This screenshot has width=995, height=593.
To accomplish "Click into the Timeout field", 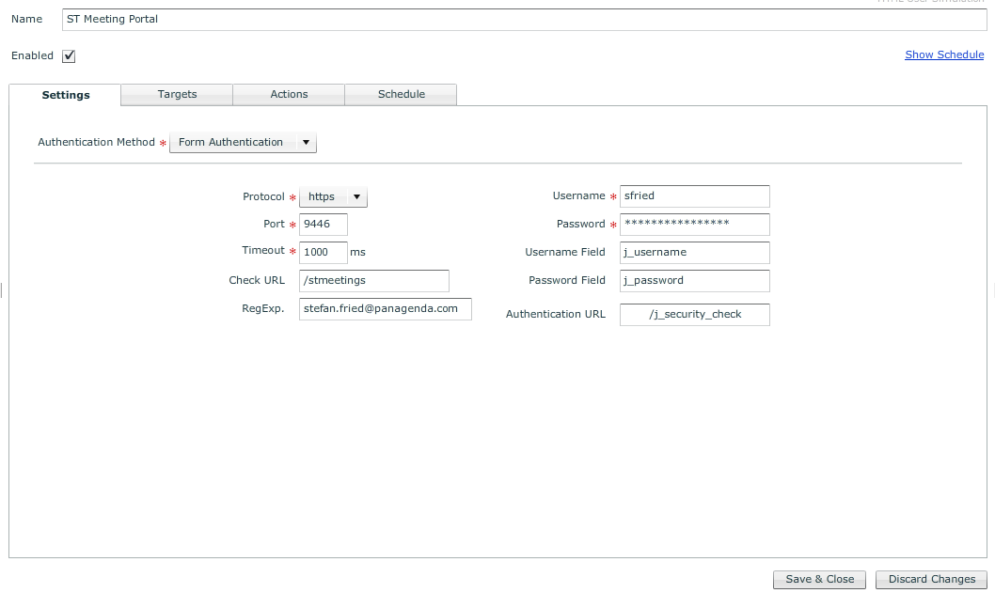I will 323,252.
